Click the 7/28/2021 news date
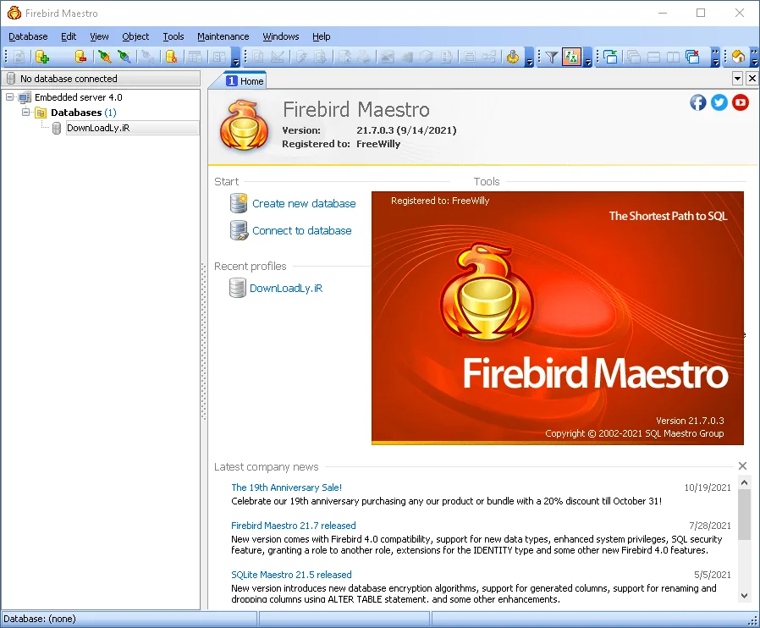This screenshot has height=628, width=760. pyautogui.click(x=710, y=526)
